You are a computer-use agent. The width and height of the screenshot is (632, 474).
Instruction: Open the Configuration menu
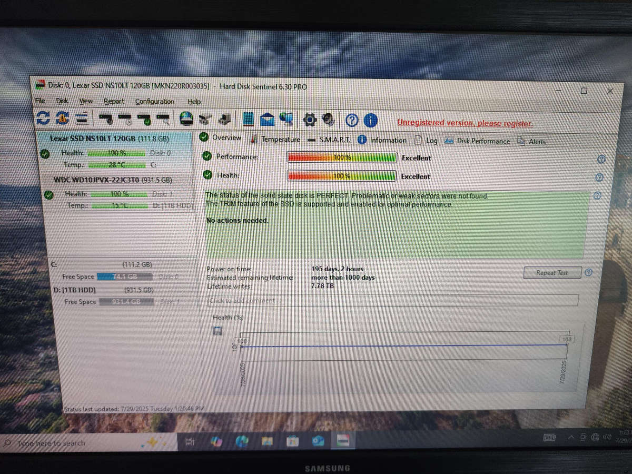tap(154, 101)
